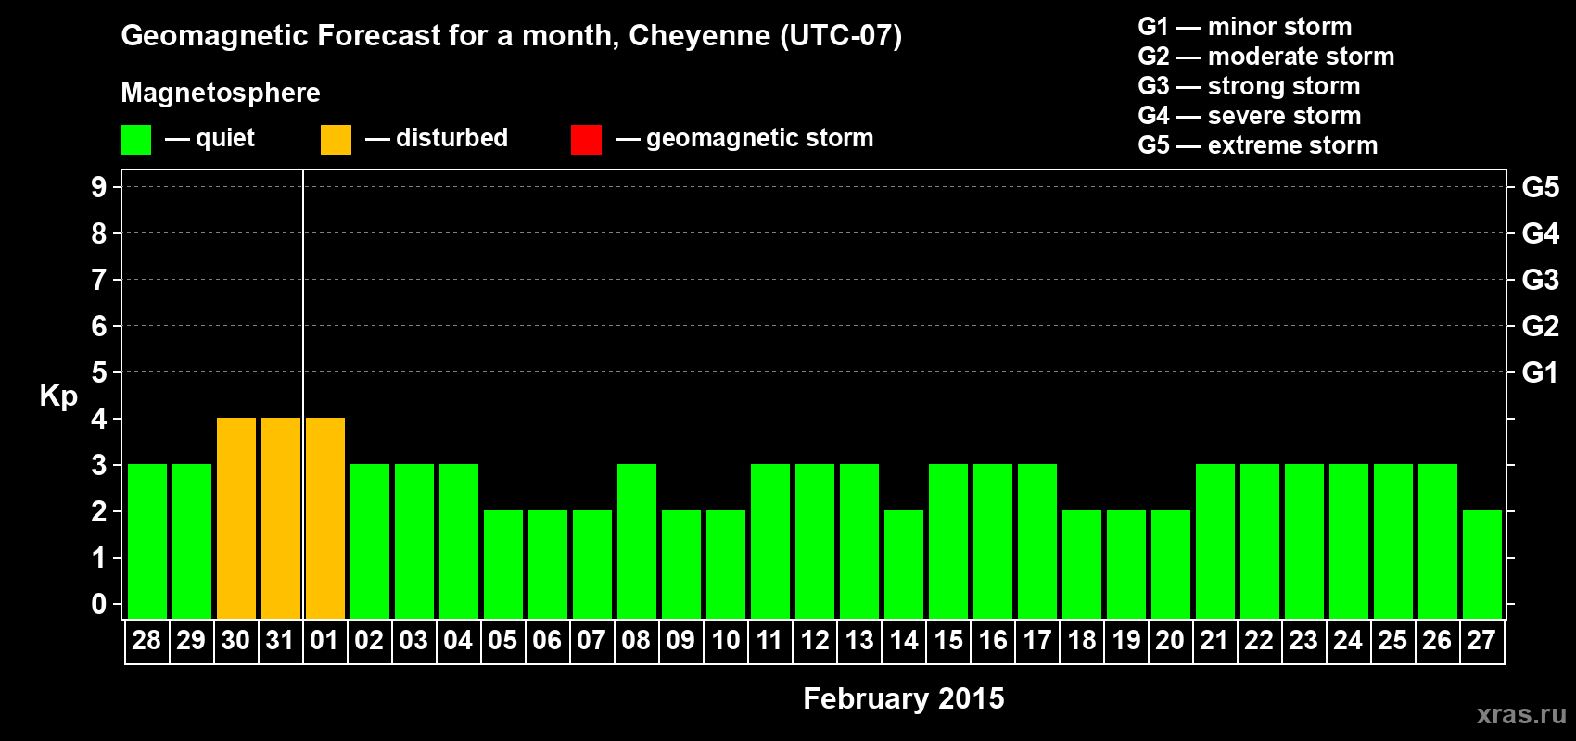1576x741 pixels.
Task: Click date label 07 on the axis
Action: [x=591, y=640]
